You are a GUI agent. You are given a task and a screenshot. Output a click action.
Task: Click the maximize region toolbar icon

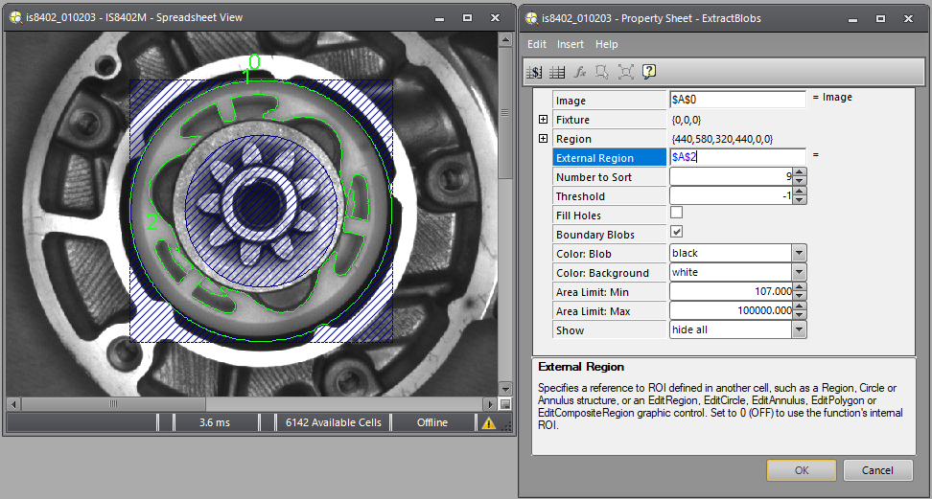[x=625, y=72]
